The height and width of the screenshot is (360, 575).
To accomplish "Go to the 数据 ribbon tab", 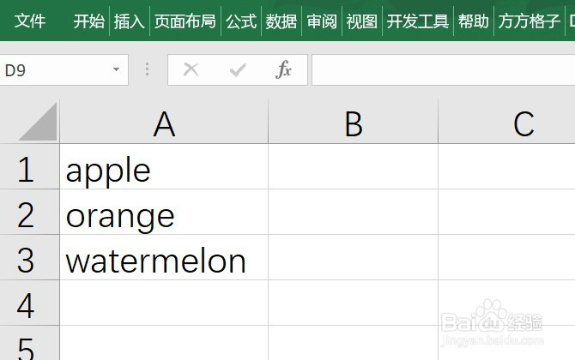I will [x=281, y=21].
